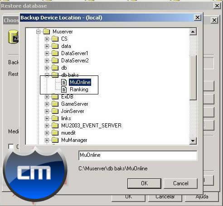Click Ajuda button in Restore database window
The image size is (223, 206).
[202, 197]
